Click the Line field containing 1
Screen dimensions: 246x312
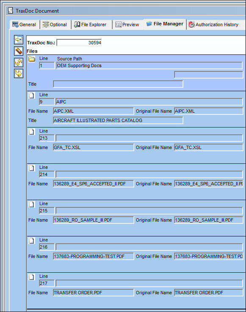click(47, 66)
